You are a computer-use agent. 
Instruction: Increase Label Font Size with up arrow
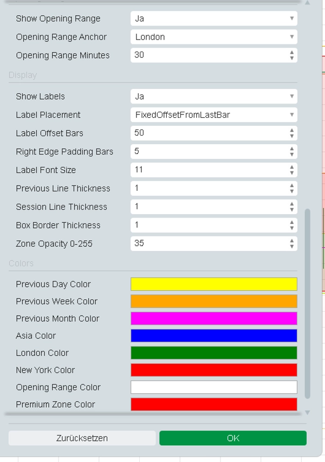coord(292,168)
